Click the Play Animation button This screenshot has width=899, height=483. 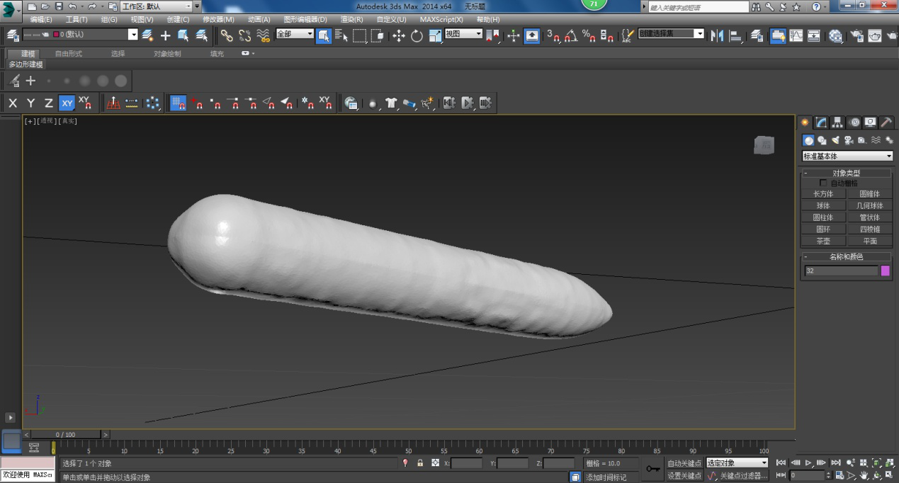point(808,463)
